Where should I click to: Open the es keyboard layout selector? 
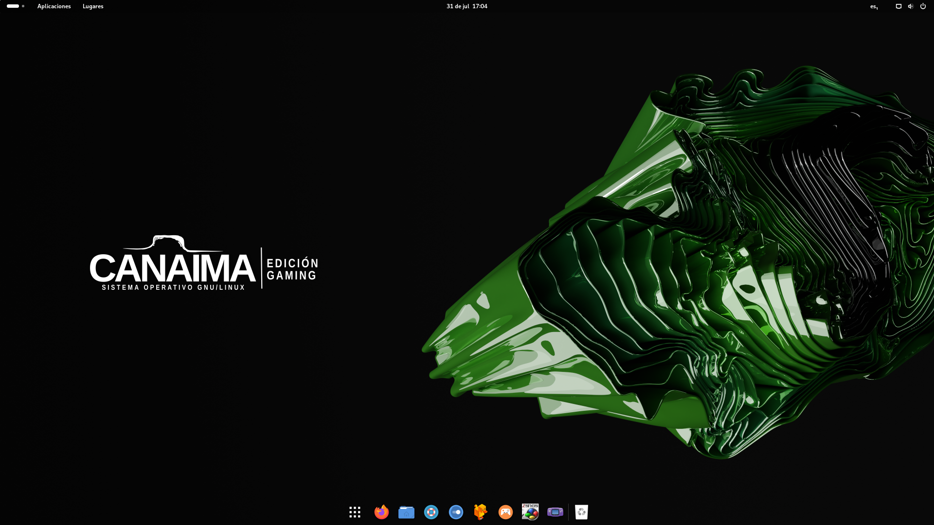click(x=874, y=6)
